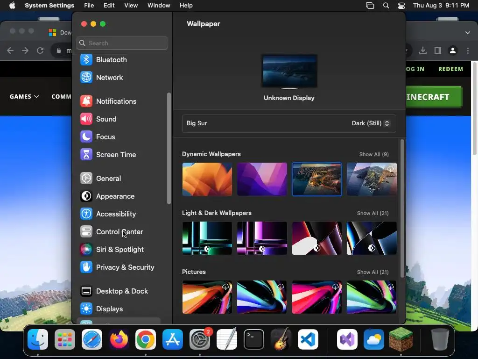Open the Edit menu
This screenshot has width=478, height=359.
[109, 5]
